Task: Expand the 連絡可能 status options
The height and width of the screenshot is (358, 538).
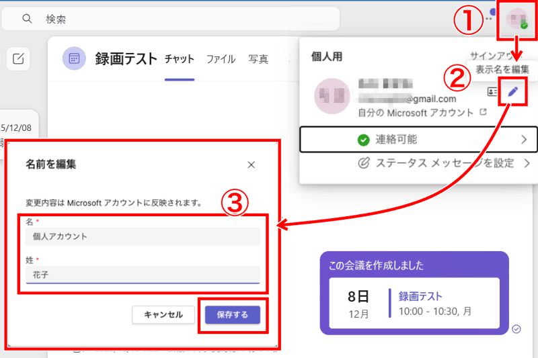Action: pyautogui.click(x=418, y=140)
